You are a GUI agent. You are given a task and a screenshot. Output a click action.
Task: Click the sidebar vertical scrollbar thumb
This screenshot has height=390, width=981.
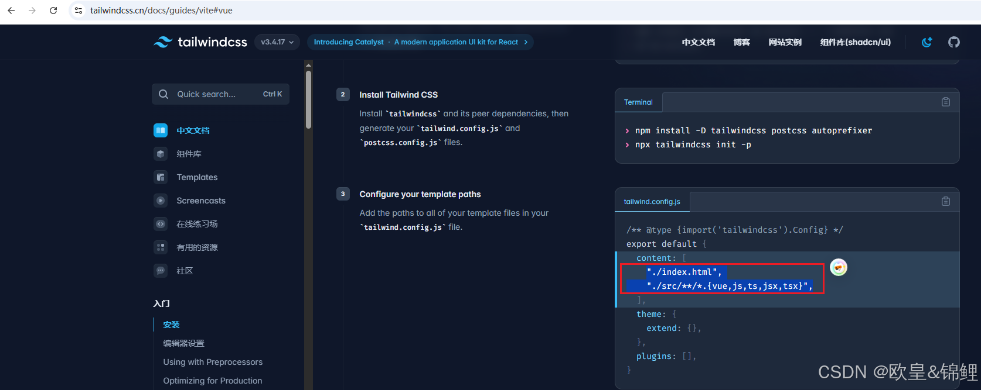click(308, 99)
